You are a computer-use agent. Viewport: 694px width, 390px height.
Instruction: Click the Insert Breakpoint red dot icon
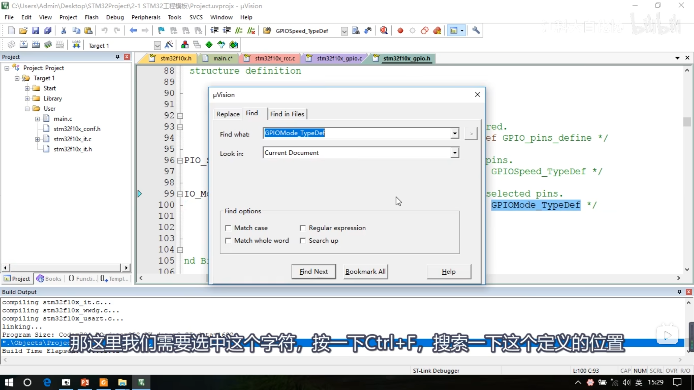point(400,31)
